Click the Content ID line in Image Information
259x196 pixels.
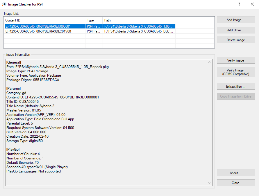[x=53, y=97]
